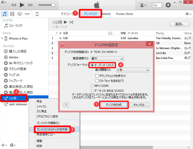
Task: Open the gear actions menu at bottom
Action: pyautogui.click(x=13, y=145)
